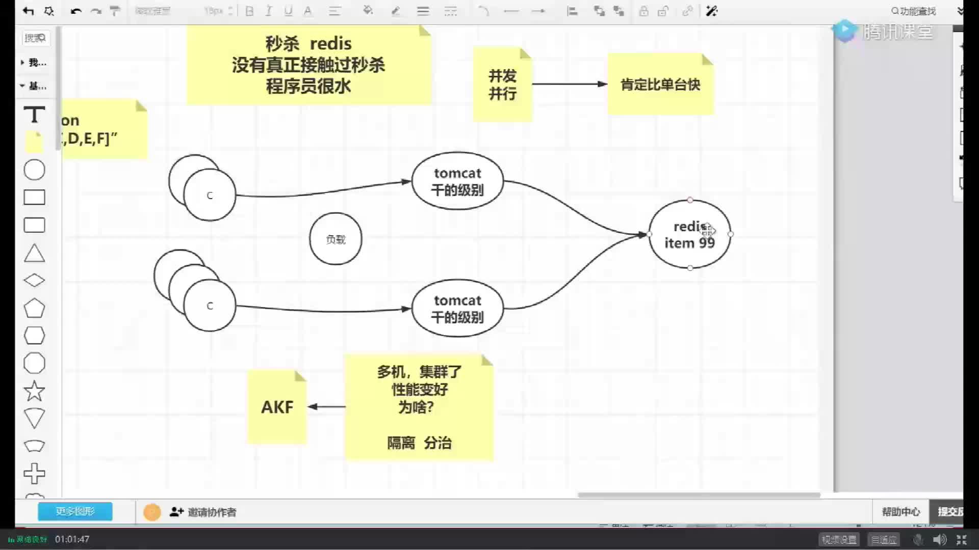979x550 pixels.
Task: Toggle bold text formatting
Action: tap(249, 11)
